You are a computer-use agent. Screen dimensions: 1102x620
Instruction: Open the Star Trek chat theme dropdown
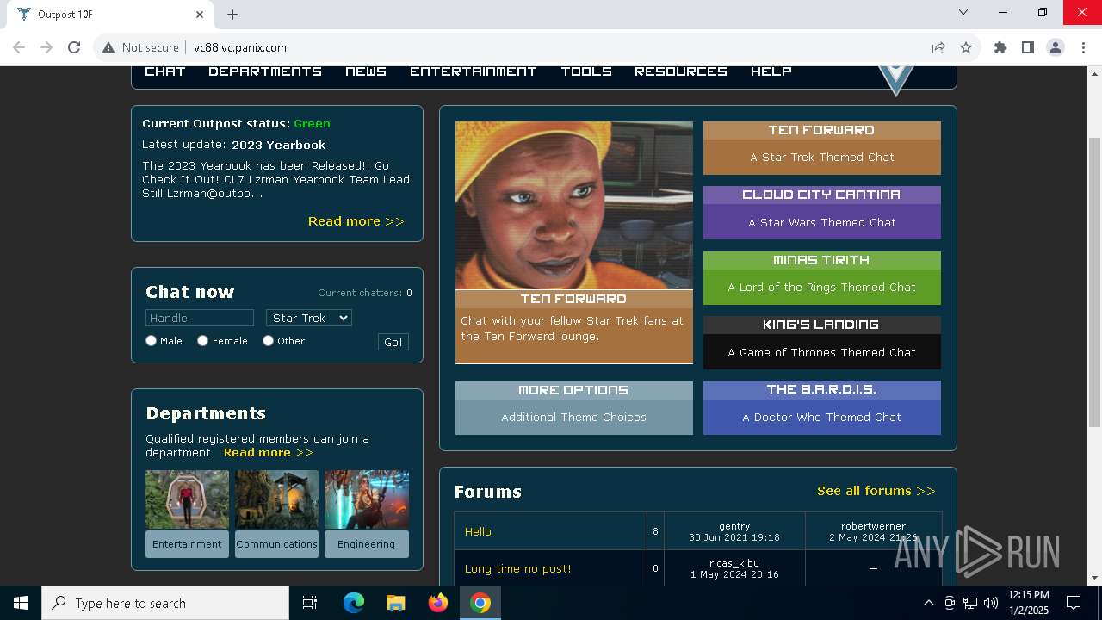coord(309,318)
